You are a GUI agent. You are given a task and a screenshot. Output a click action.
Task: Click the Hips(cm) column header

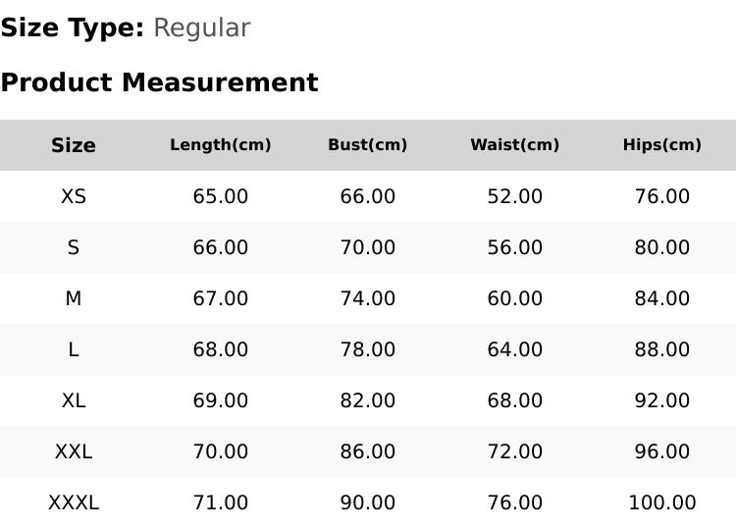tap(662, 145)
